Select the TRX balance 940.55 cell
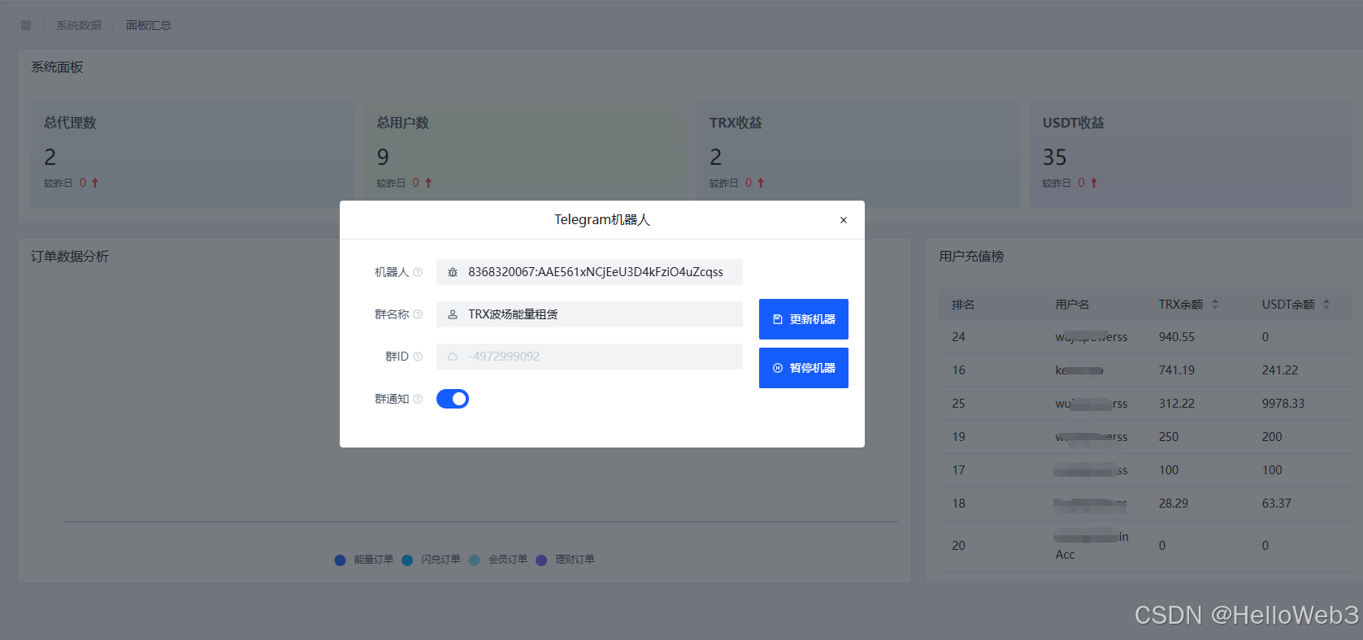 pyautogui.click(x=1177, y=337)
